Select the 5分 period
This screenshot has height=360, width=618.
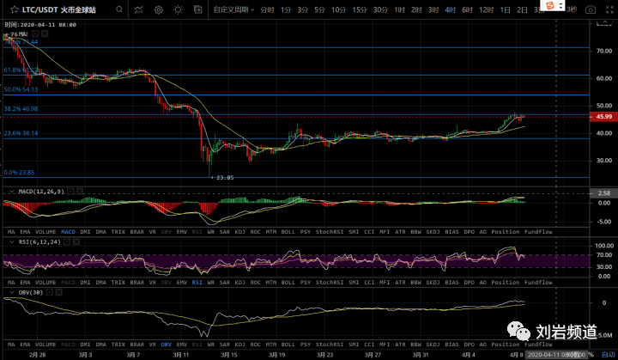(x=319, y=9)
